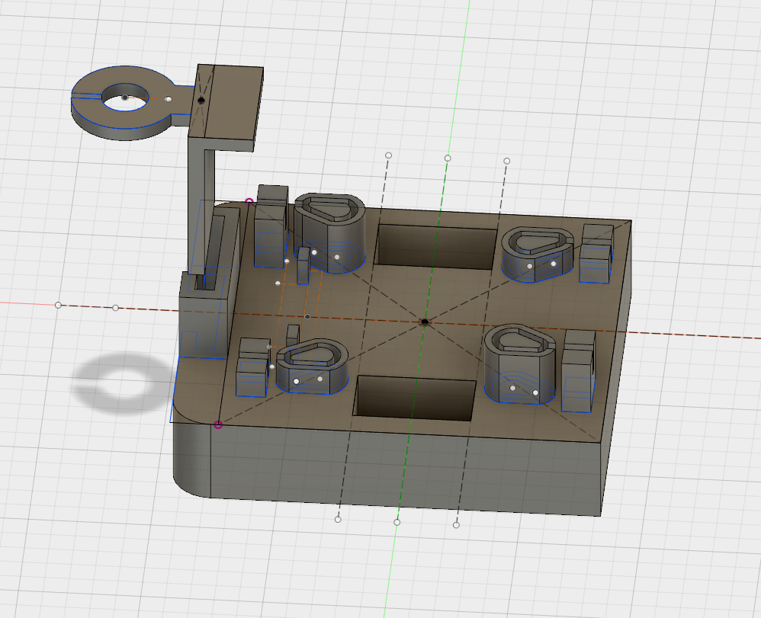Click the center point inside the ring hole
The height and width of the screenshot is (618, 761).
tap(125, 98)
